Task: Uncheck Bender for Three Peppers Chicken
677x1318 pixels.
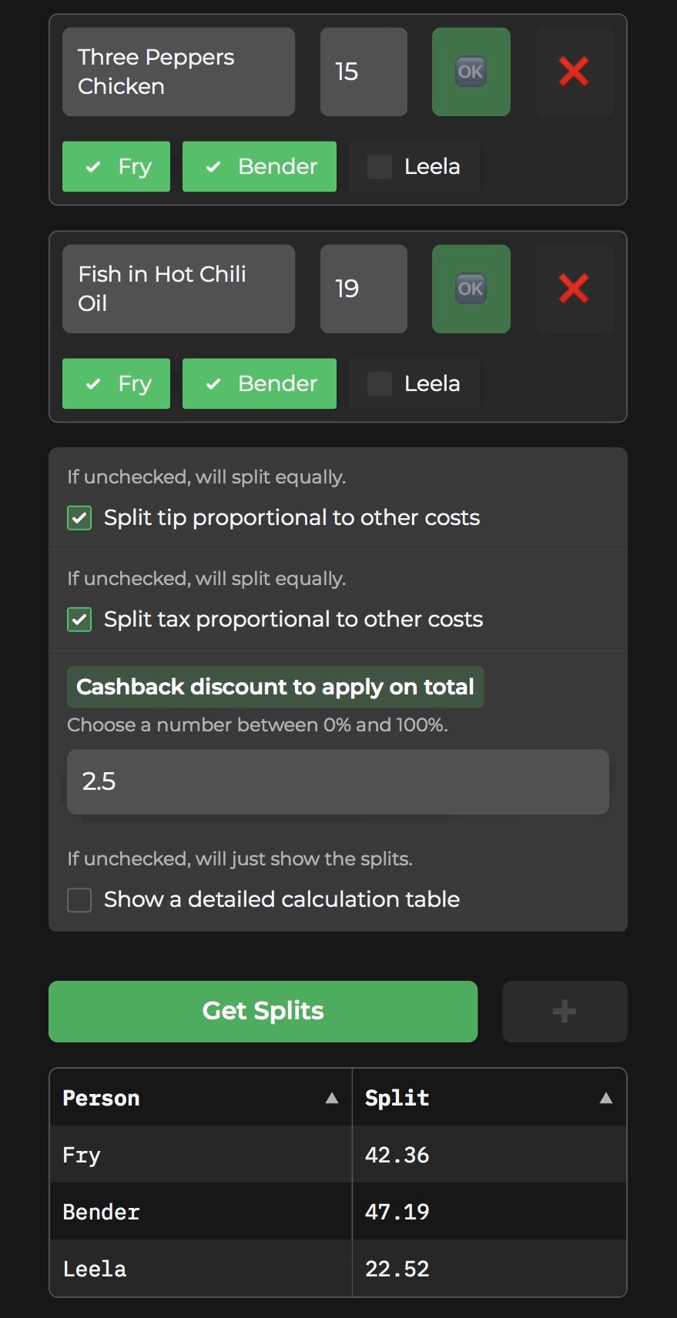Action: coord(260,166)
